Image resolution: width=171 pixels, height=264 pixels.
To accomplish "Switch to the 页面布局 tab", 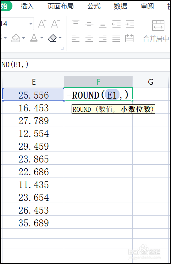I will (61, 6).
